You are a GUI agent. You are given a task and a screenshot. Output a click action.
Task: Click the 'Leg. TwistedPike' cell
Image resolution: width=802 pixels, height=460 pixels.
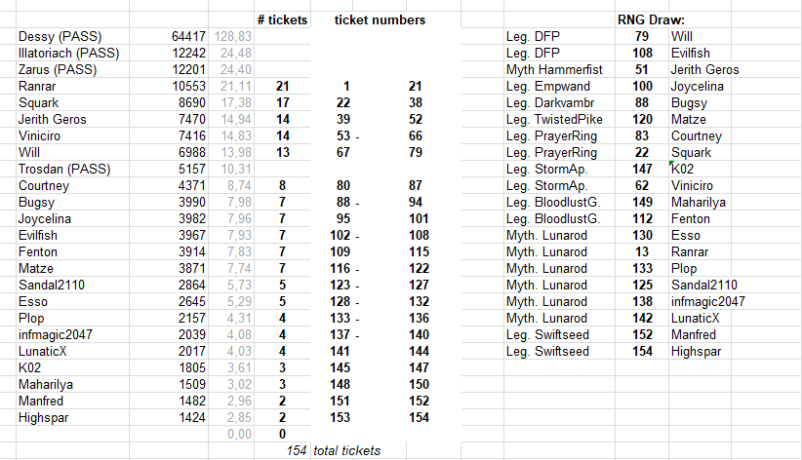[560, 119]
